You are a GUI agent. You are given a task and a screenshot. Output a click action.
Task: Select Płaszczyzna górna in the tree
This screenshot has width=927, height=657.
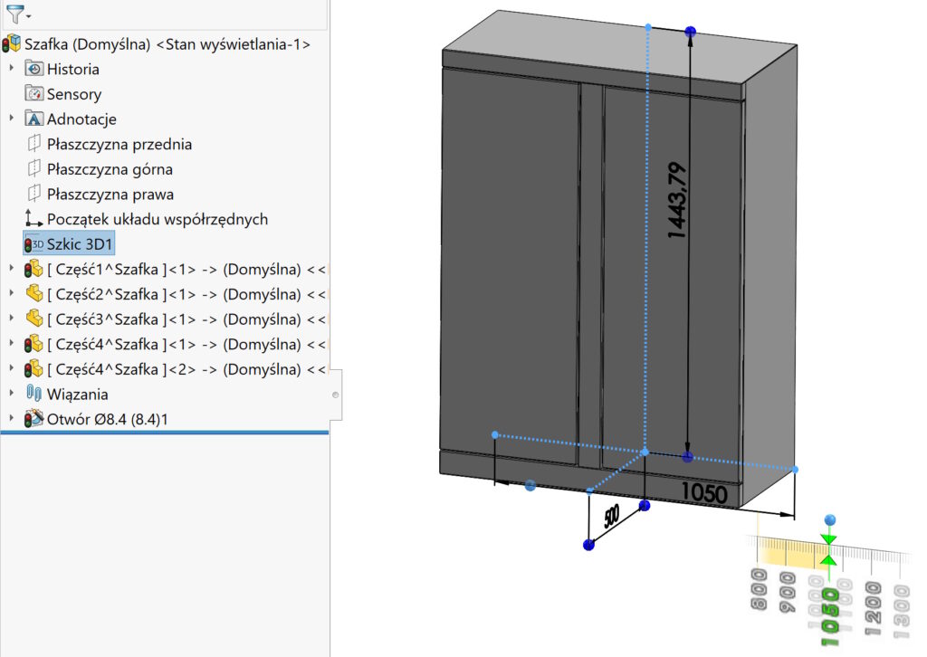click(x=110, y=169)
